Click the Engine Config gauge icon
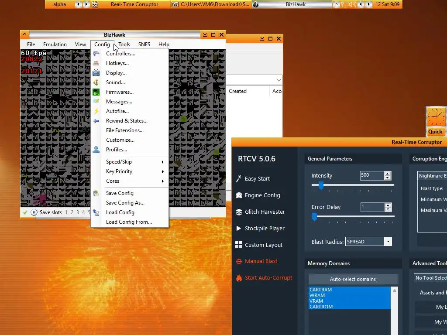 point(239,195)
